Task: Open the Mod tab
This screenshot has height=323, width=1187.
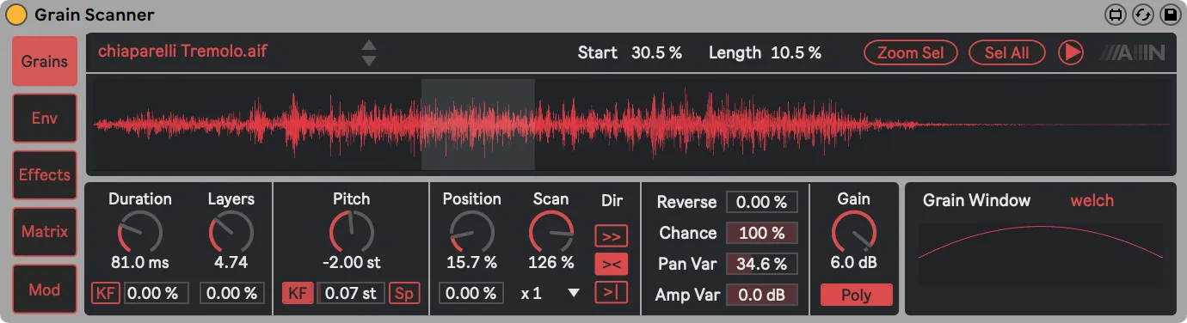Action: point(45,289)
